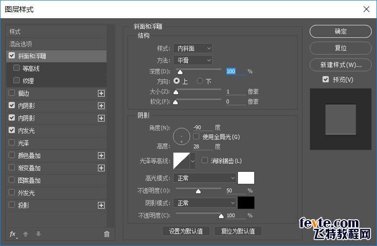Click the 大小 slider handle
377x246 pixels.
click(176, 92)
